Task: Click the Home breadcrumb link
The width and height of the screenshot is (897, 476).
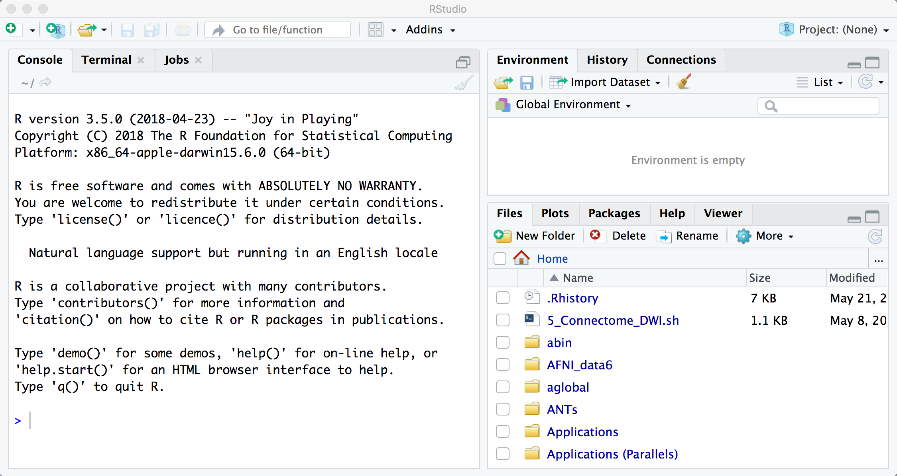Action: [552, 259]
